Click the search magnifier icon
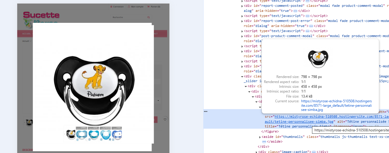389x153 pixels. (x=149, y=17)
